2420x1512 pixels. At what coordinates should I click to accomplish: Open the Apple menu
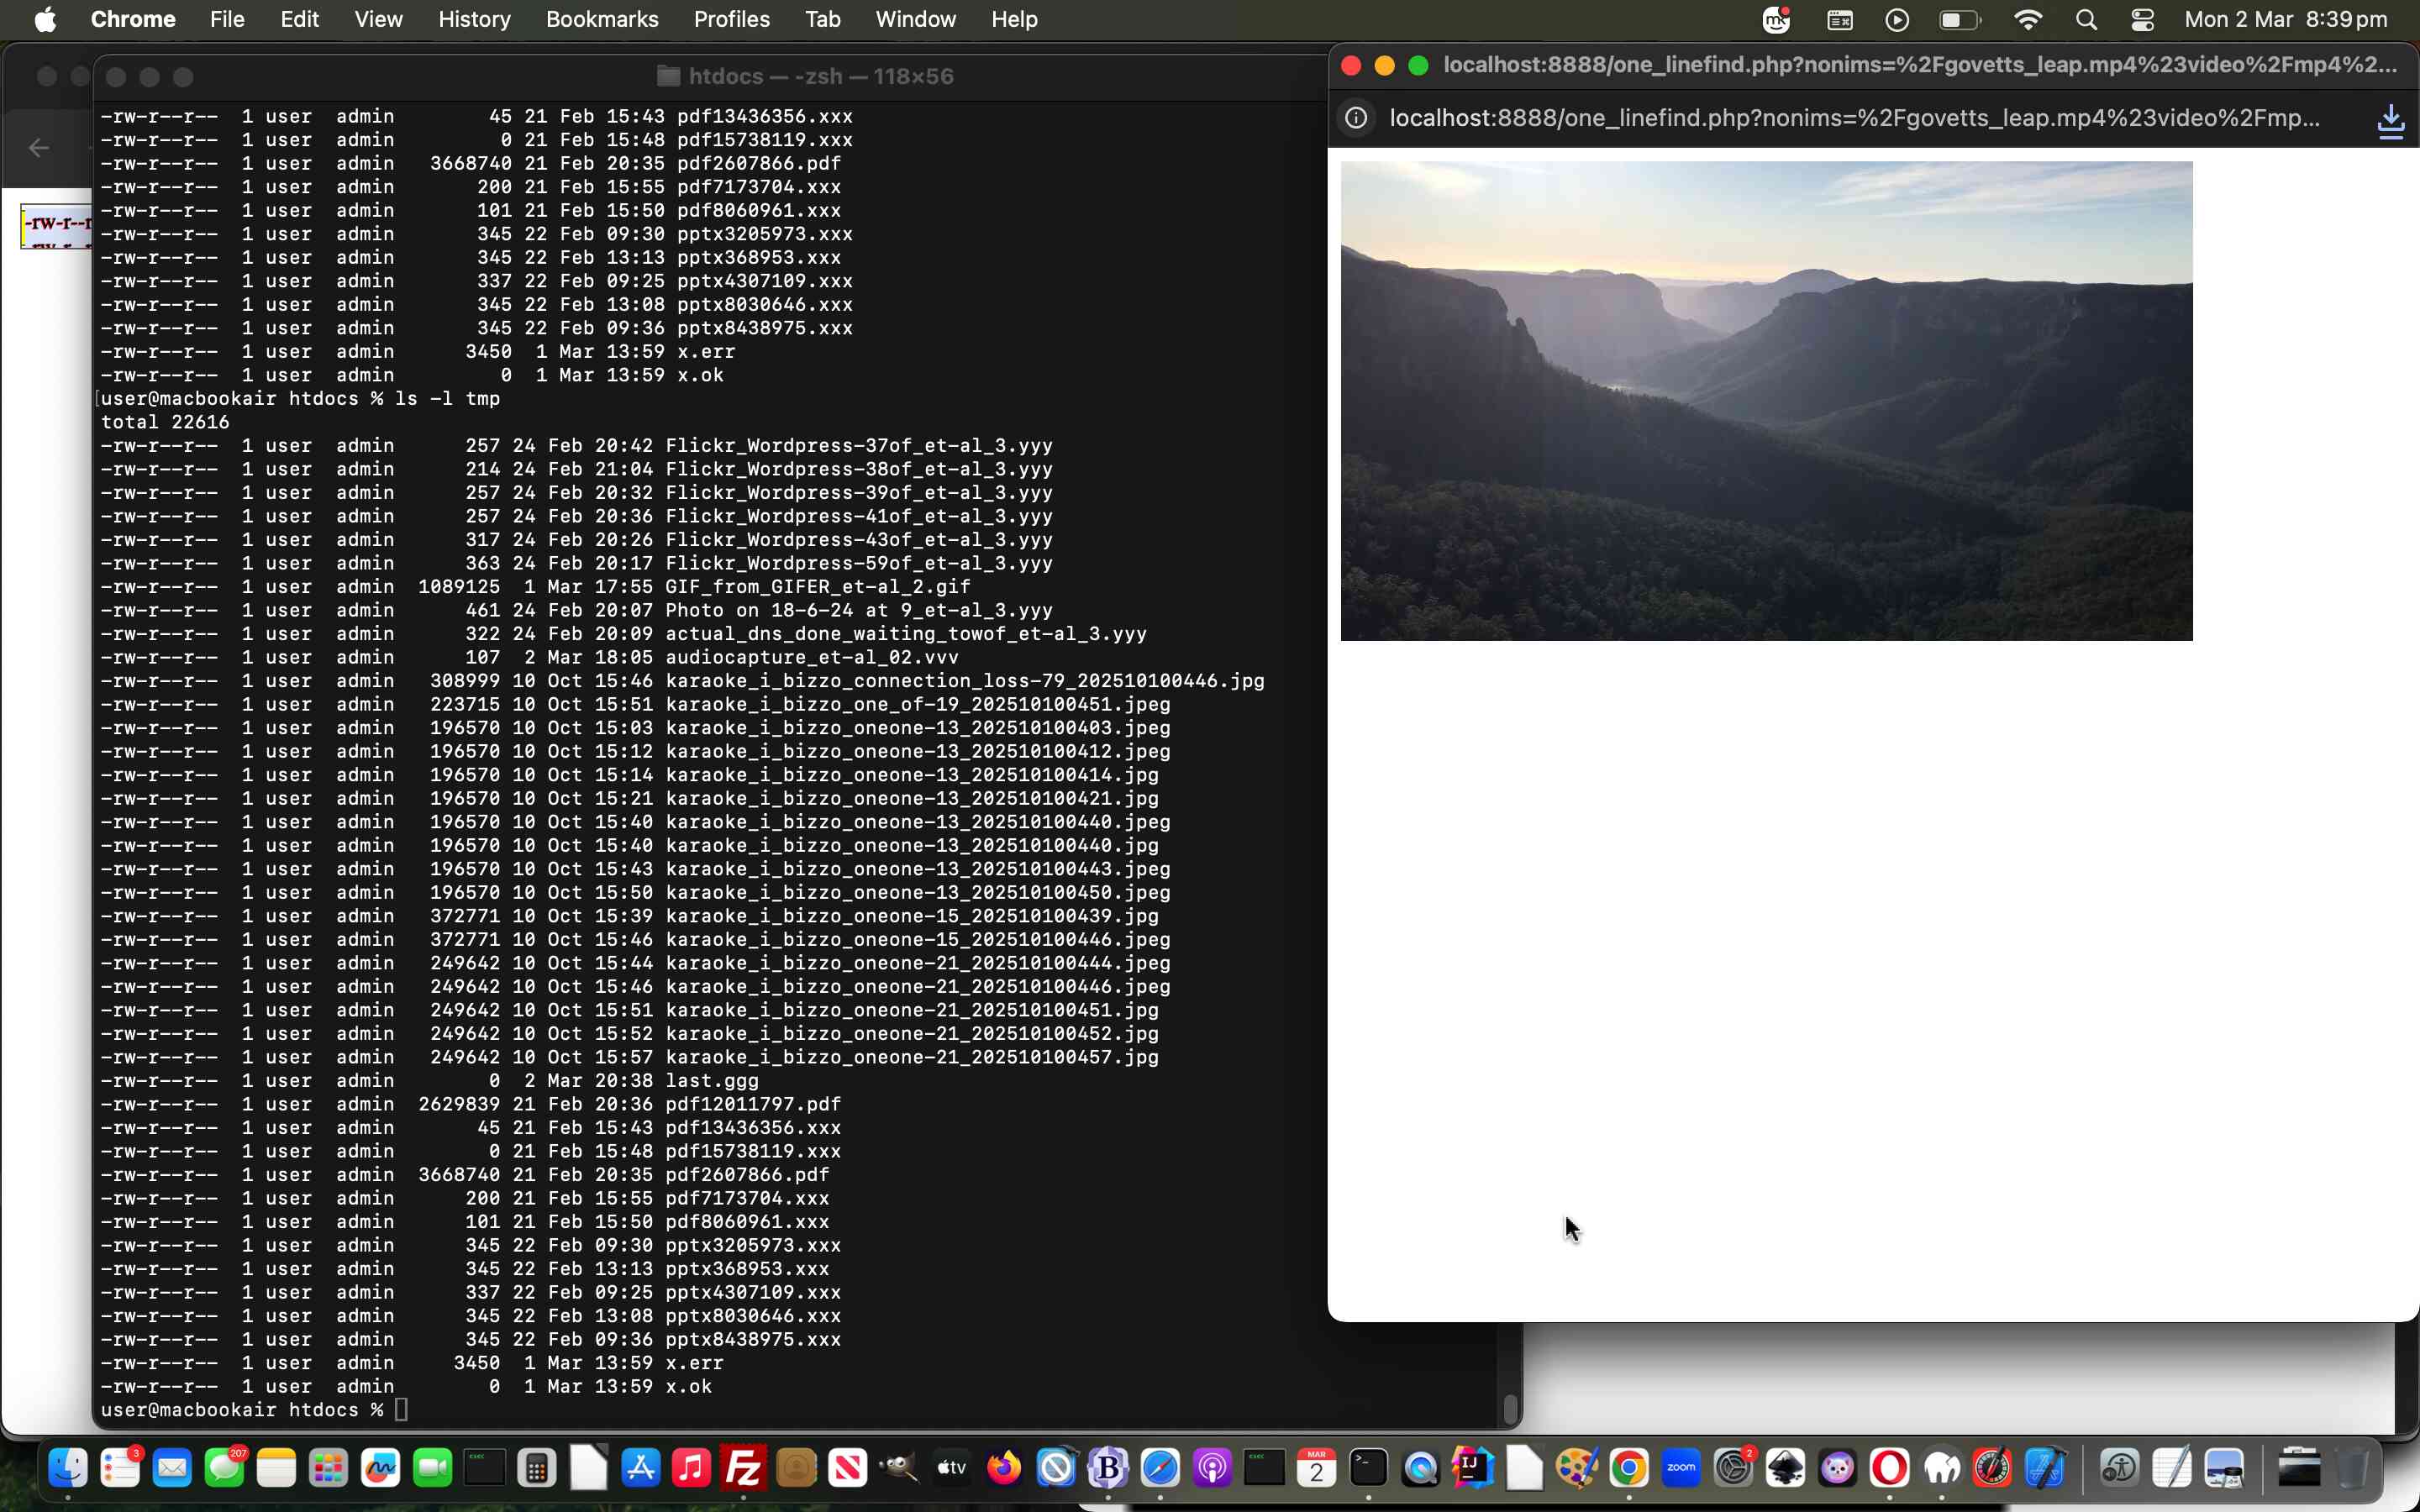[x=45, y=20]
